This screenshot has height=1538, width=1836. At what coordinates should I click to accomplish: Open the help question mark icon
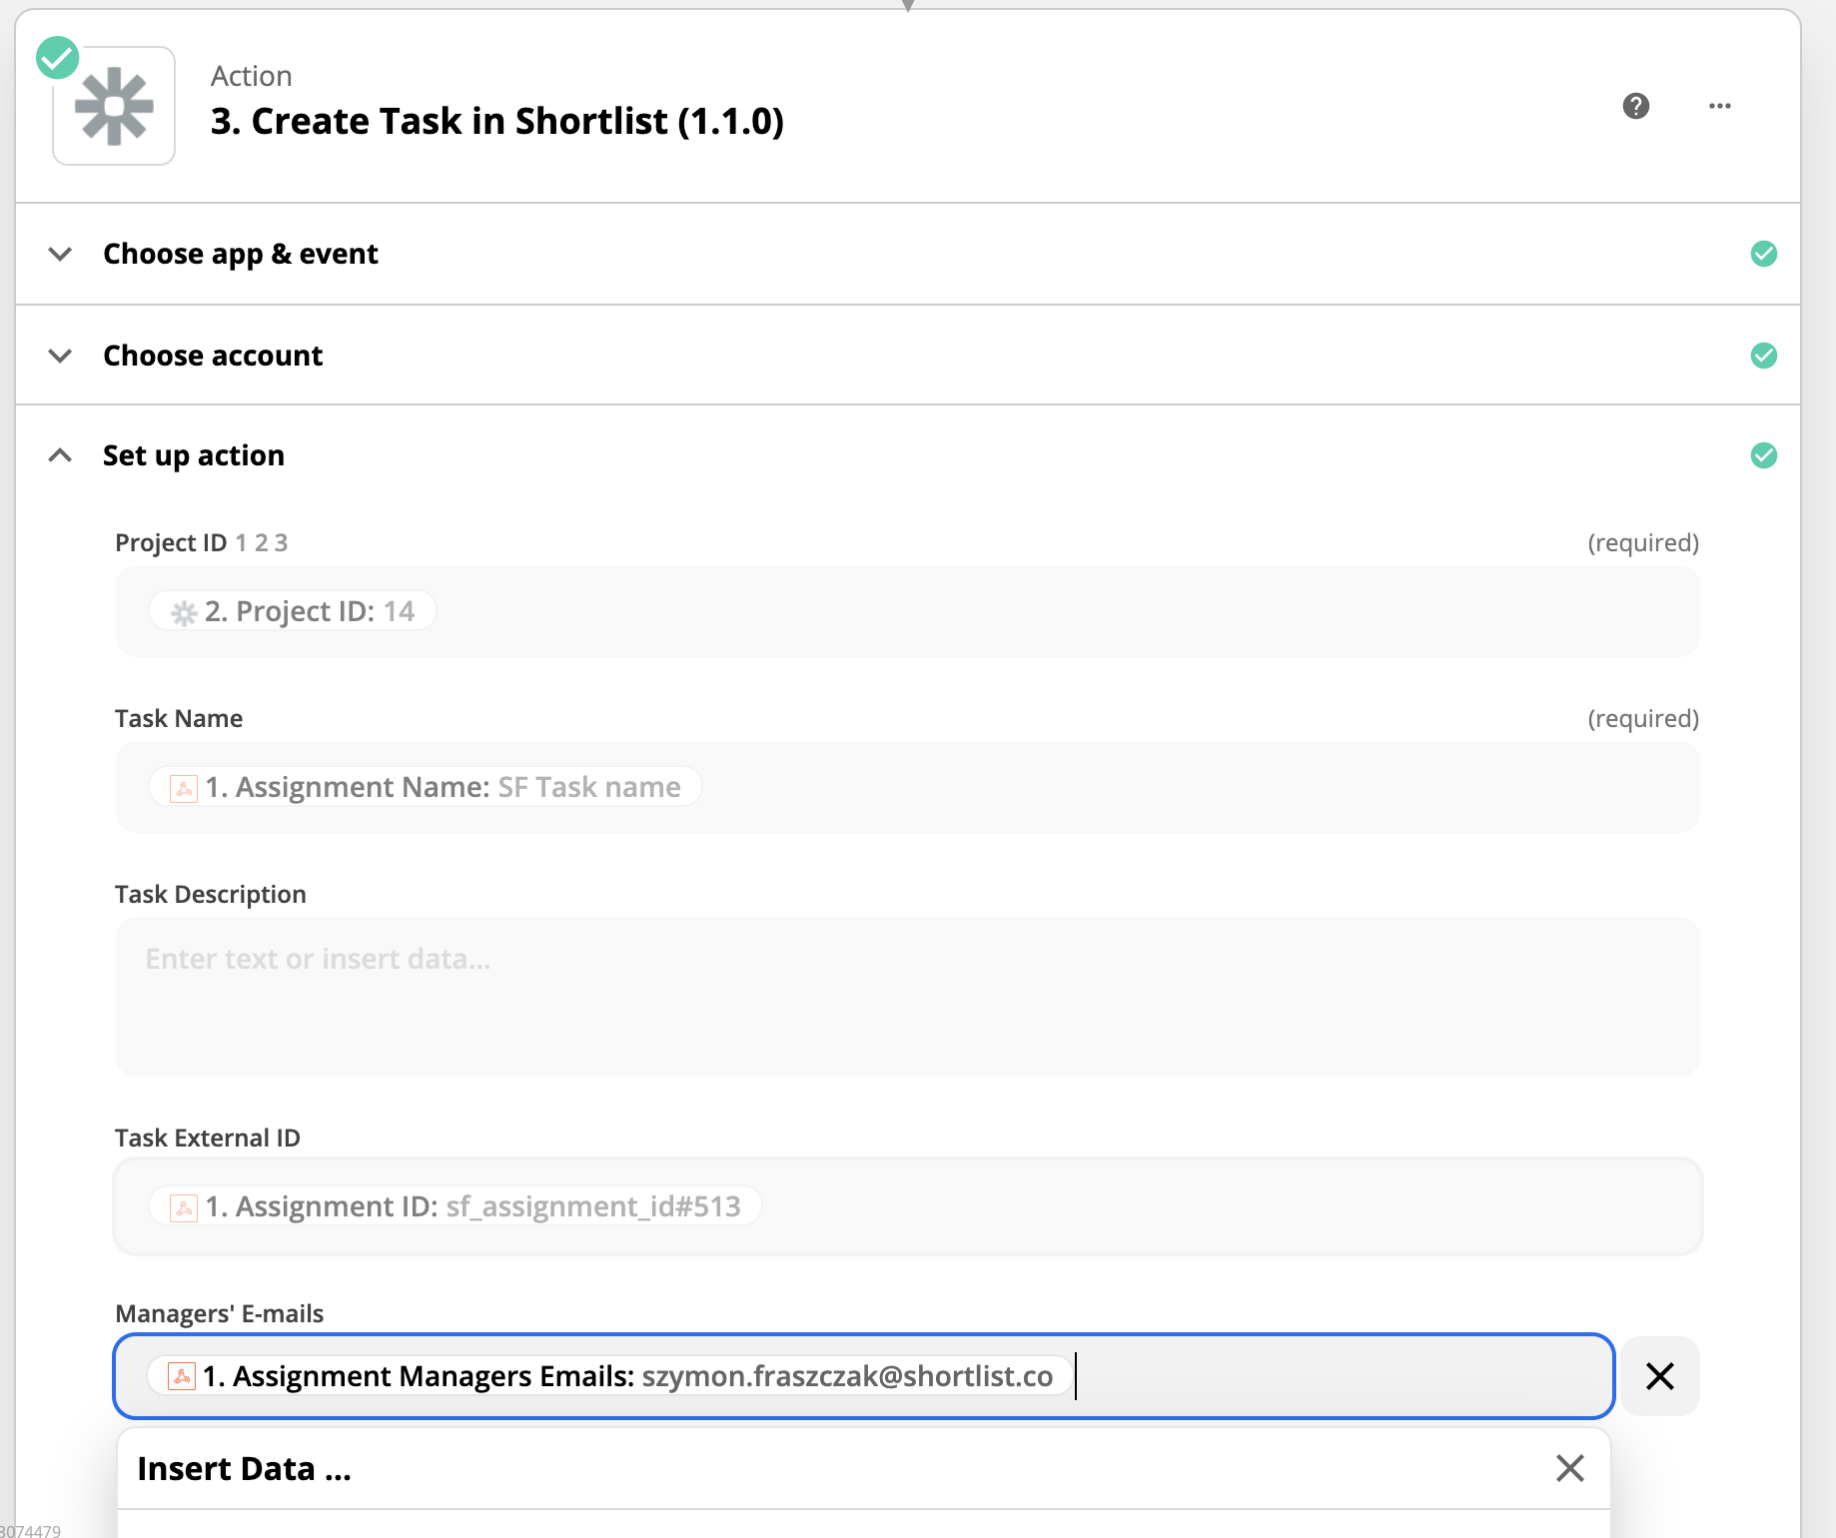(1636, 106)
